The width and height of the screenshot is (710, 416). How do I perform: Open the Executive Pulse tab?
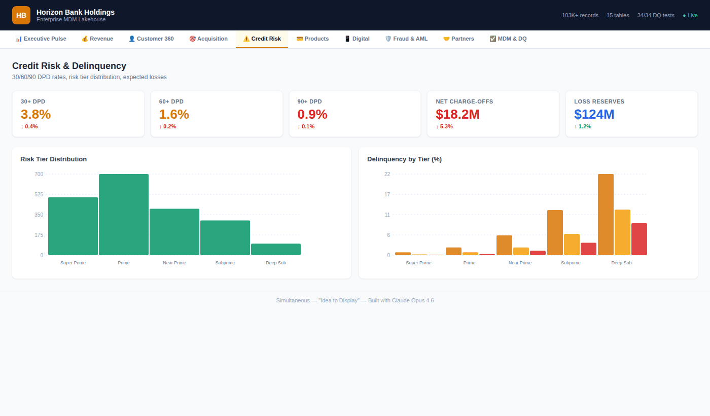click(41, 39)
